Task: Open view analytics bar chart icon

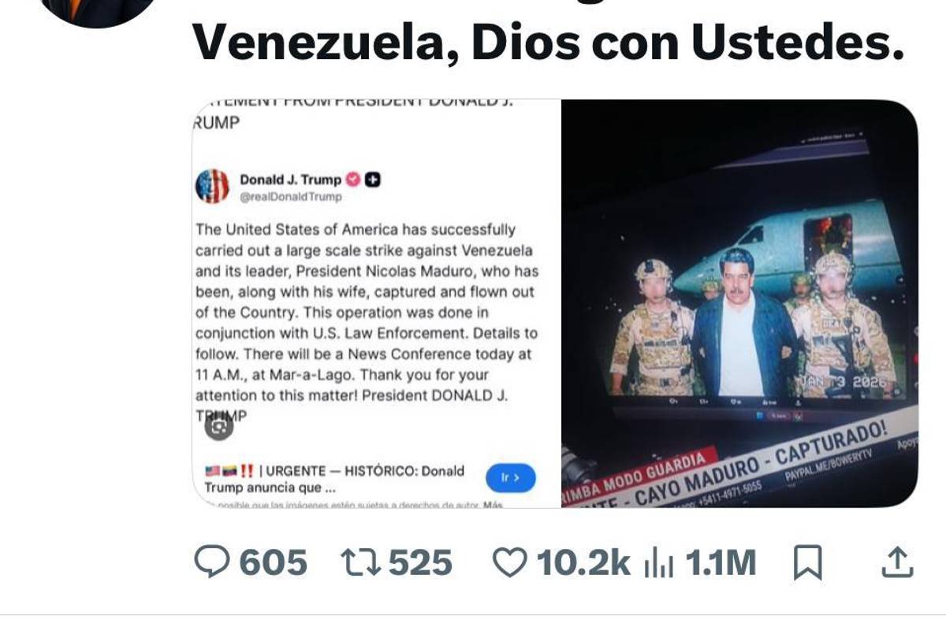Action: click(x=657, y=562)
